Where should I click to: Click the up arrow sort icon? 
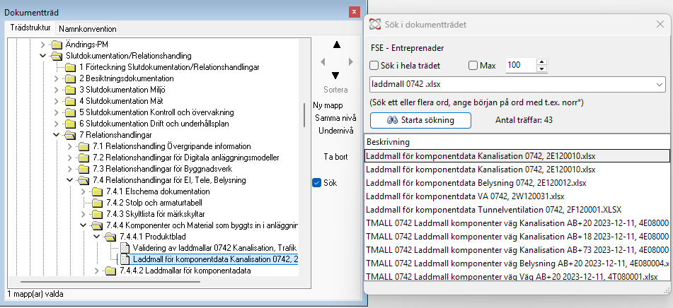(337, 45)
